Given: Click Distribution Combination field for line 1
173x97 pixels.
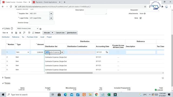Looking at the screenshot, I should pos(81,52).
